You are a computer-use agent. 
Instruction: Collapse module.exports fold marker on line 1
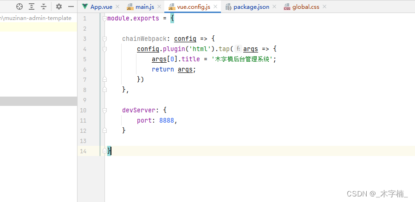coord(104,18)
